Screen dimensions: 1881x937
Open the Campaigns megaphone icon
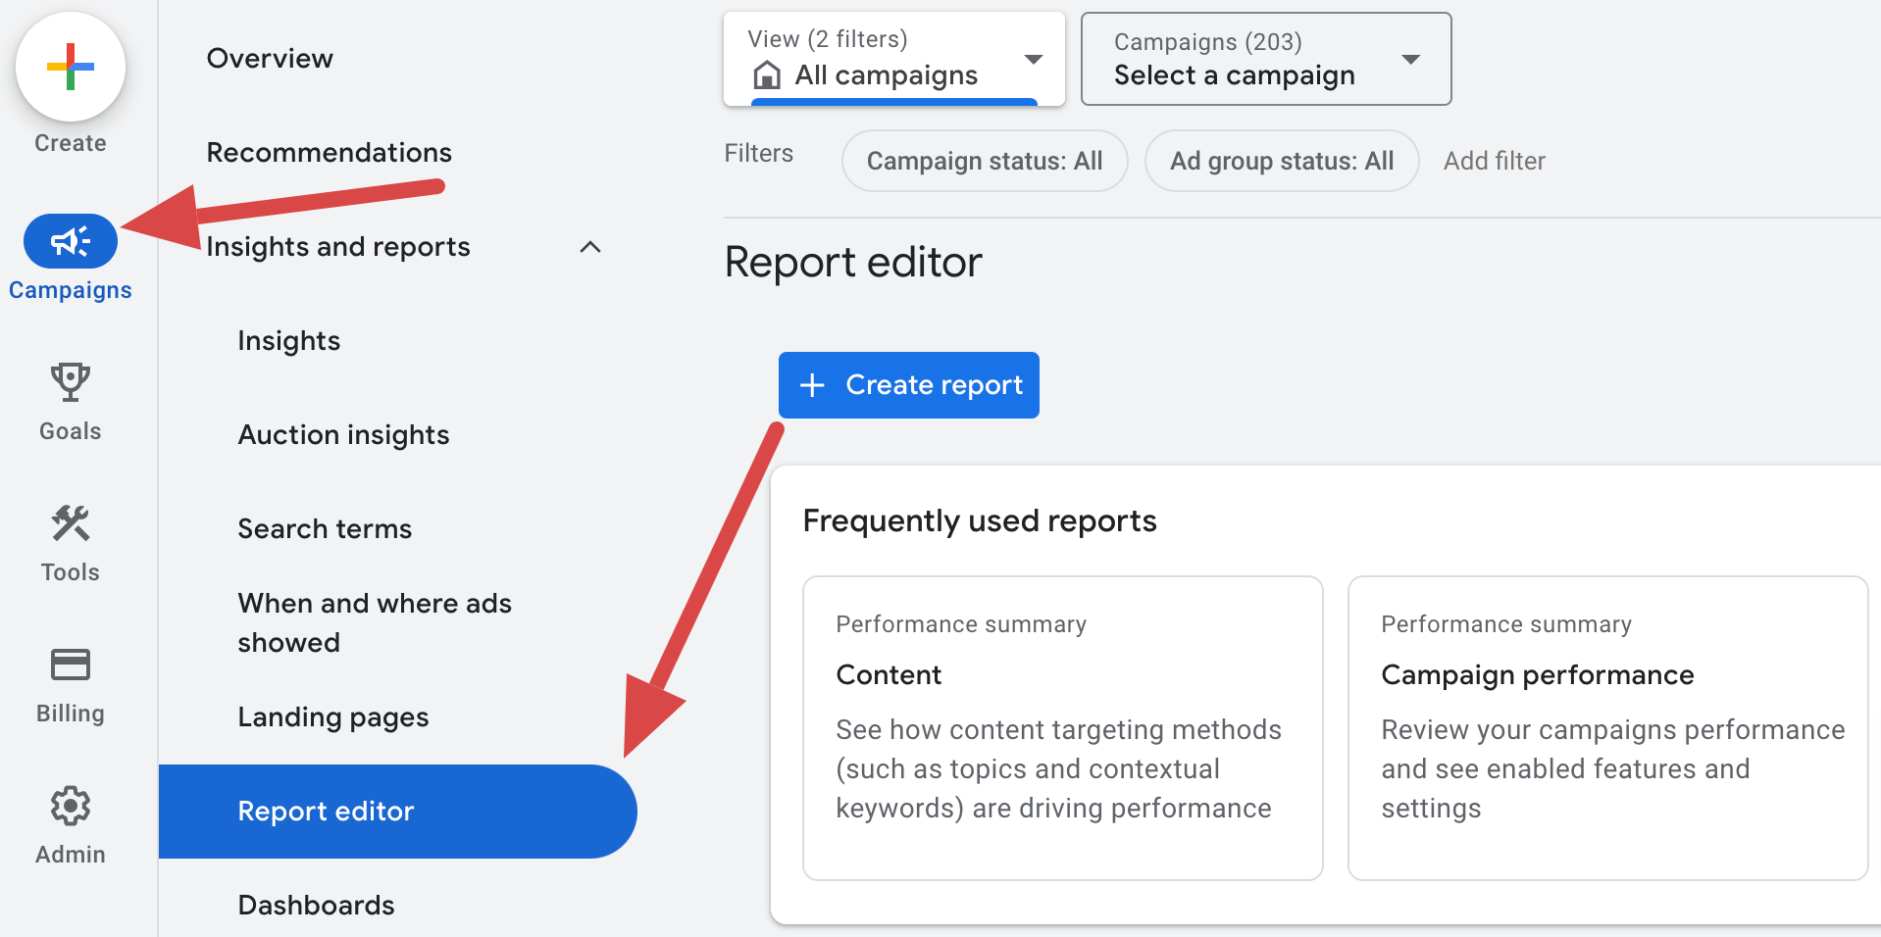[71, 241]
